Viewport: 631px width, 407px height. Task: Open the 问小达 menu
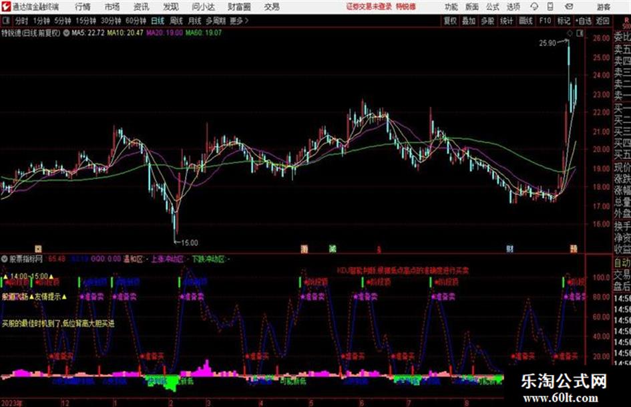pyautogui.click(x=203, y=7)
